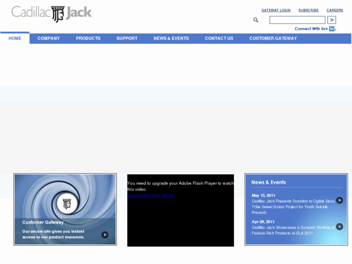Image resolution: width=352 pixels, height=264 pixels.
Task: Open the Support menu
Action: pos(127,38)
